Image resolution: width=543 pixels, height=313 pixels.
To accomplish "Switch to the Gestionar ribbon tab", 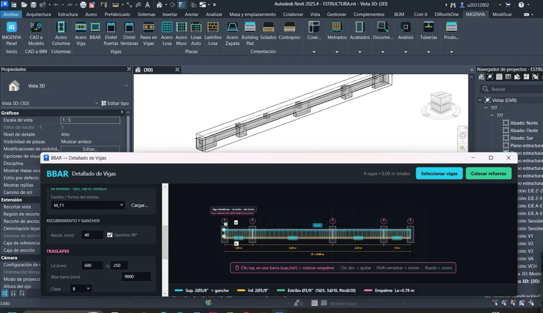I will [337, 14].
